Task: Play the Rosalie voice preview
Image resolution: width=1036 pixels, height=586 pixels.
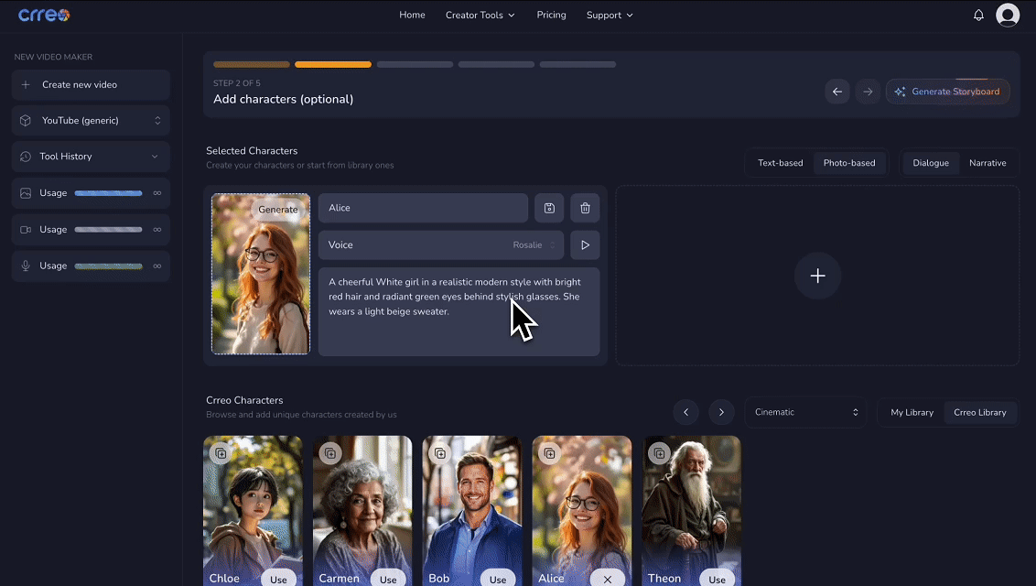Action: [585, 244]
